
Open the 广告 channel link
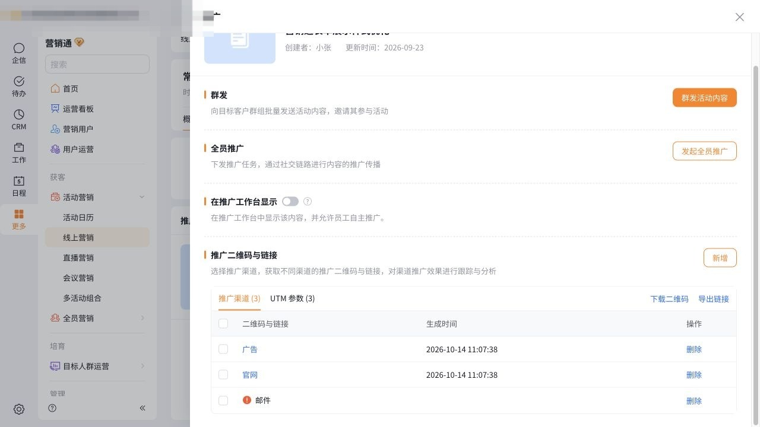(250, 349)
